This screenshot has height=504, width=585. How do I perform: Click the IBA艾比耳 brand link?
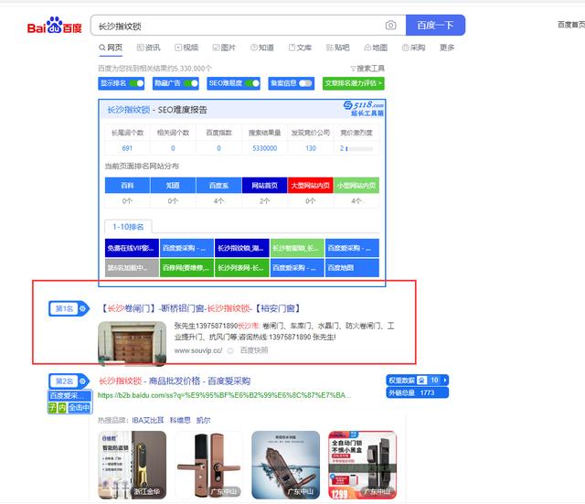(148, 421)
